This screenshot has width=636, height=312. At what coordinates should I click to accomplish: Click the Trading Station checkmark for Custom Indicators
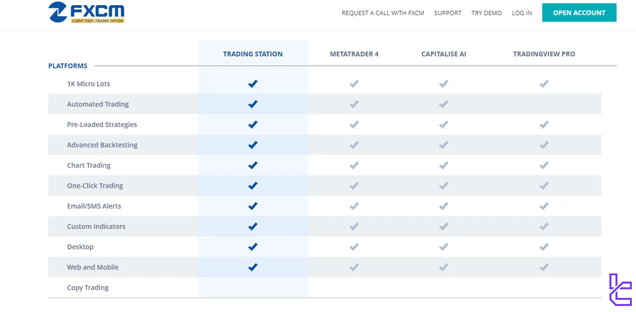coord(253,226)
